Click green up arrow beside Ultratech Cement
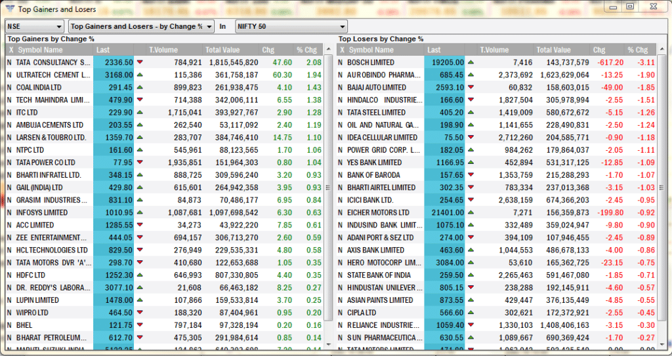Viewport: 672px width, 356px height. (139, 75)
